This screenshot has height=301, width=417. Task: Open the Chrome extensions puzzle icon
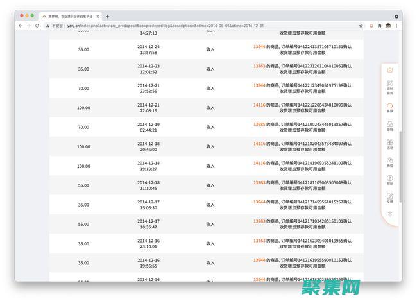(380, 26)
